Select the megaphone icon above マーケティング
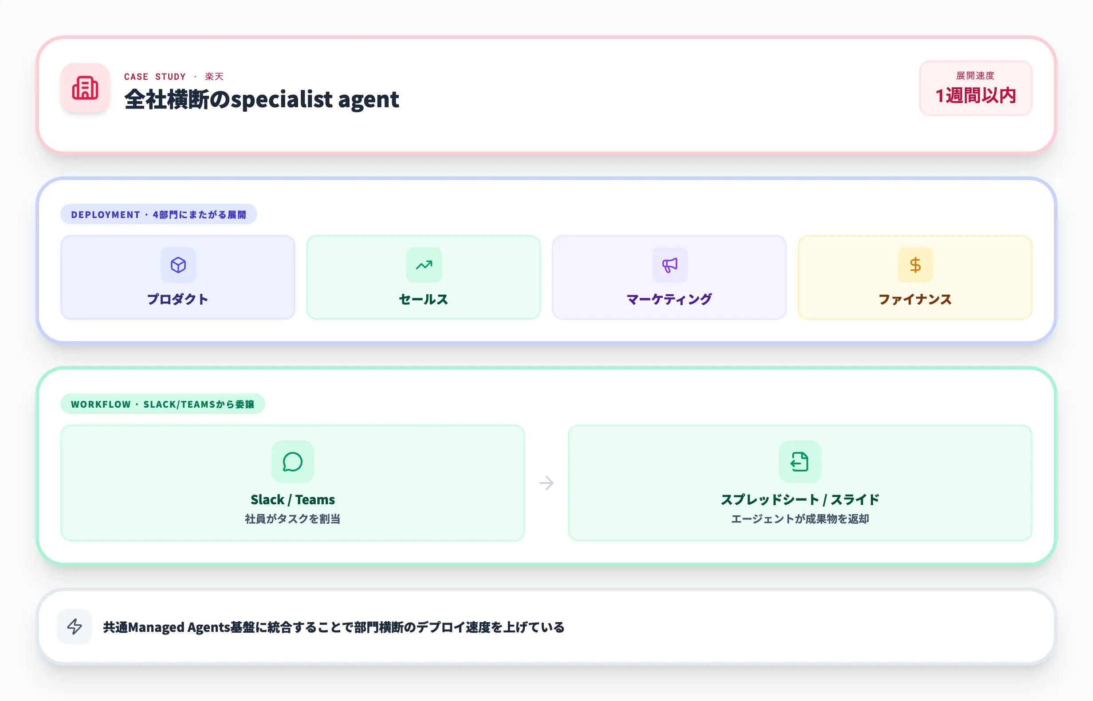Image resolution: width=1093 pixels, height=701 pixels. pyautogui.click(x=669, y=265)
